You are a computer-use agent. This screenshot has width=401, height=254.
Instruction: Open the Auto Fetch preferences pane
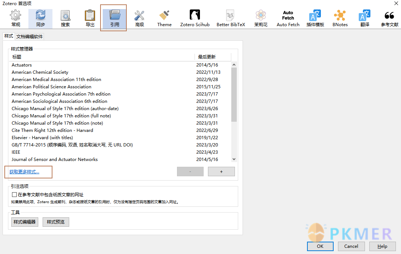pyautogui.click(x=288, y=19)
